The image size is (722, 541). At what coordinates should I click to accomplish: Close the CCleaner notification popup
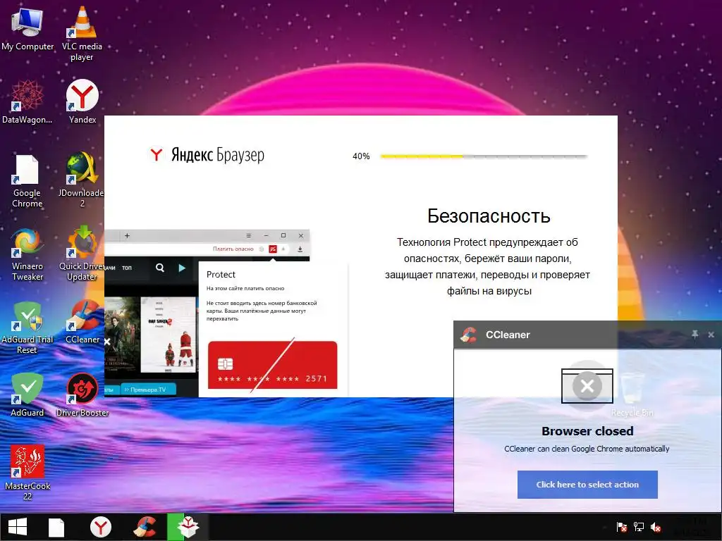tap(711, 335)
